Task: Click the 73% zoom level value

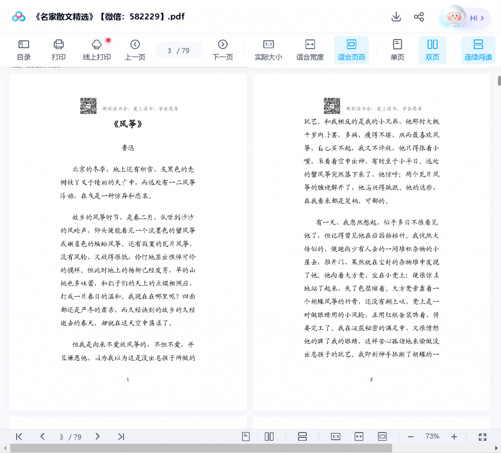Action: [x=432, y=436]
